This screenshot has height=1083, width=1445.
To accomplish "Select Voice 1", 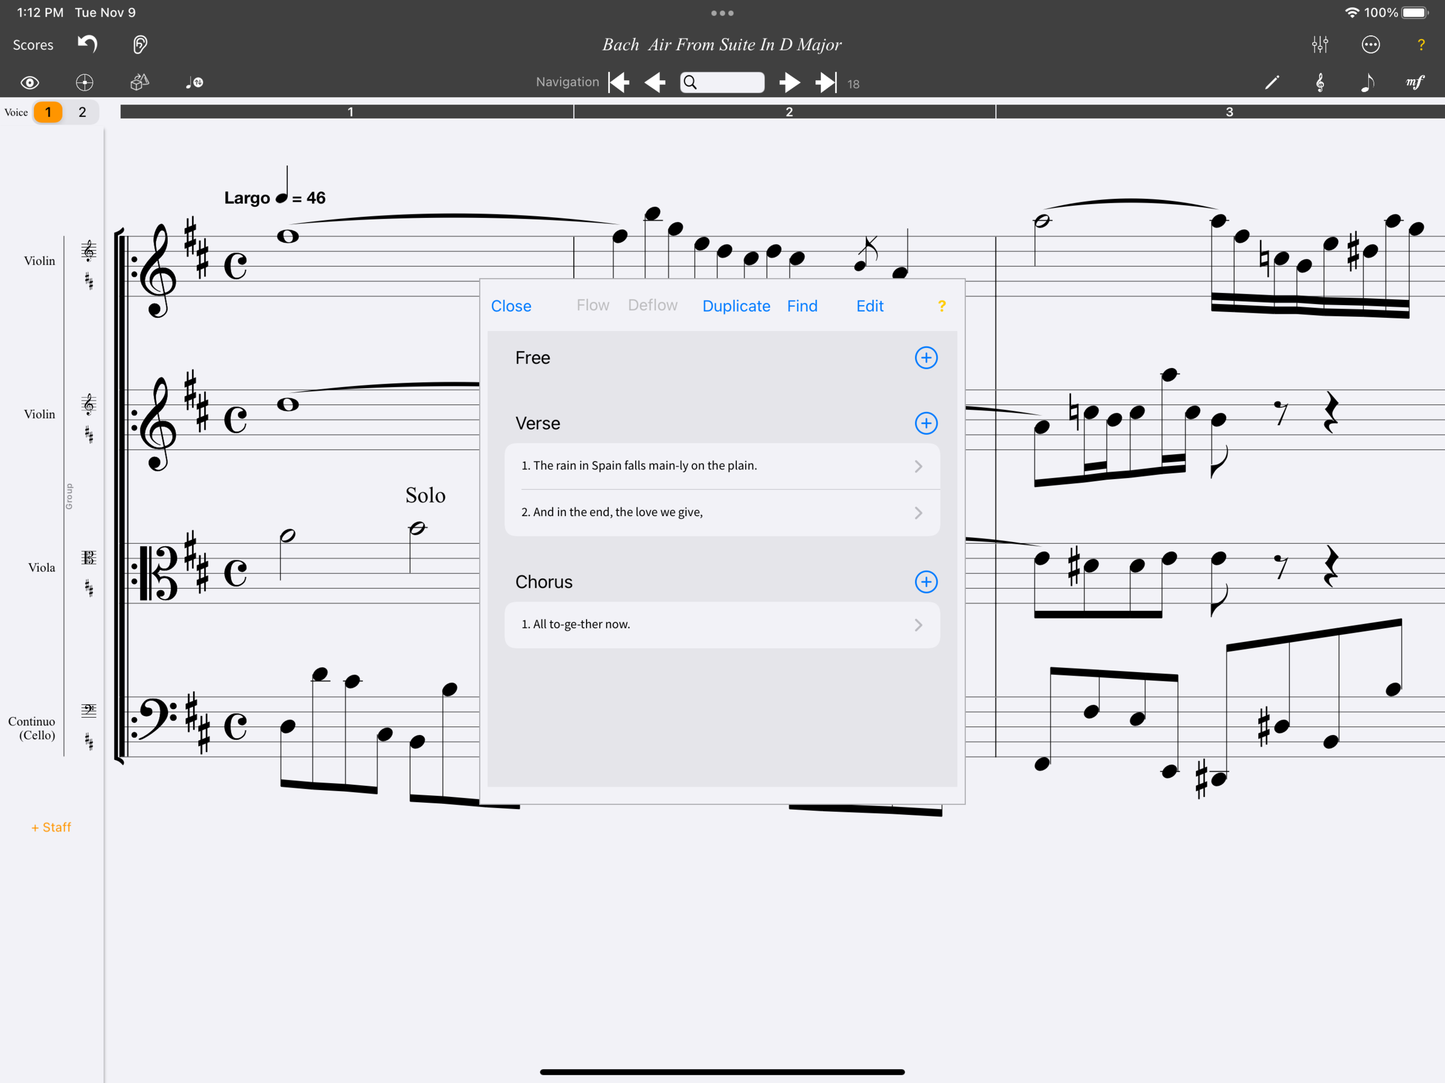I will (x=48, y=112).
